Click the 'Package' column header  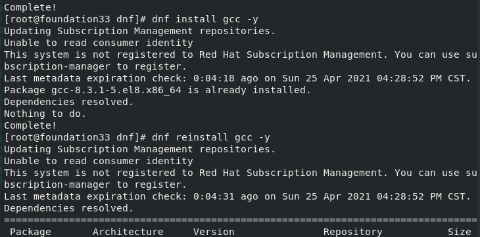30,232
